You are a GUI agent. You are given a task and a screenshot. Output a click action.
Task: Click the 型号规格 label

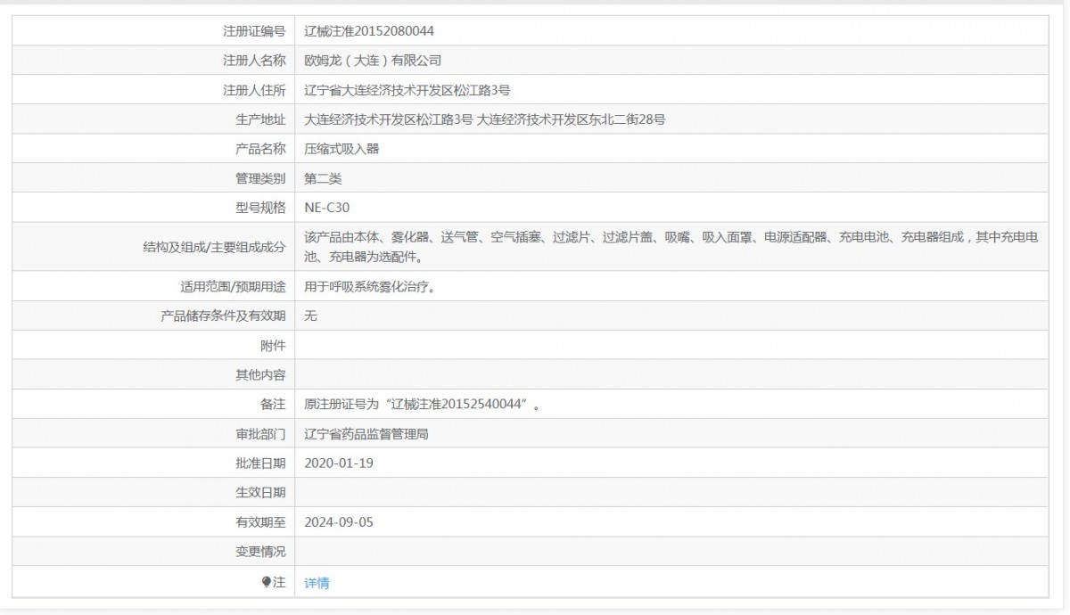(x=260, y=208)
